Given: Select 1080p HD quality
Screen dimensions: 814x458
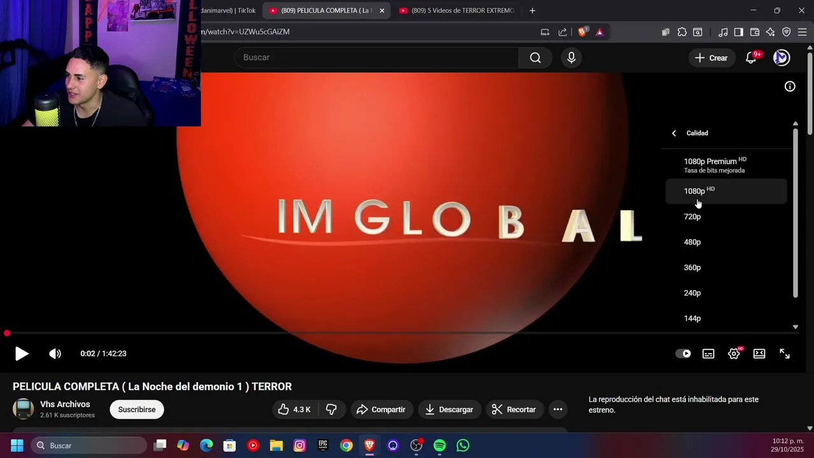Looking at the screenshot, I should pyautogui.click(x=726, y=191).
